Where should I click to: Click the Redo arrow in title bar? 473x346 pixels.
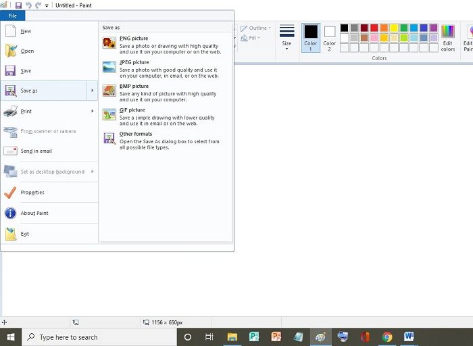(38, 5)
